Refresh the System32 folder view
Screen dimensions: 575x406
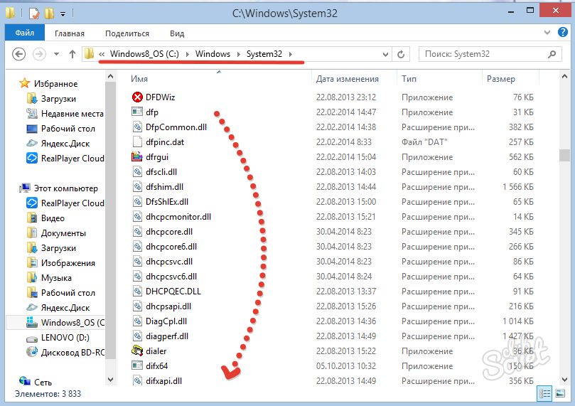point(401,54)
